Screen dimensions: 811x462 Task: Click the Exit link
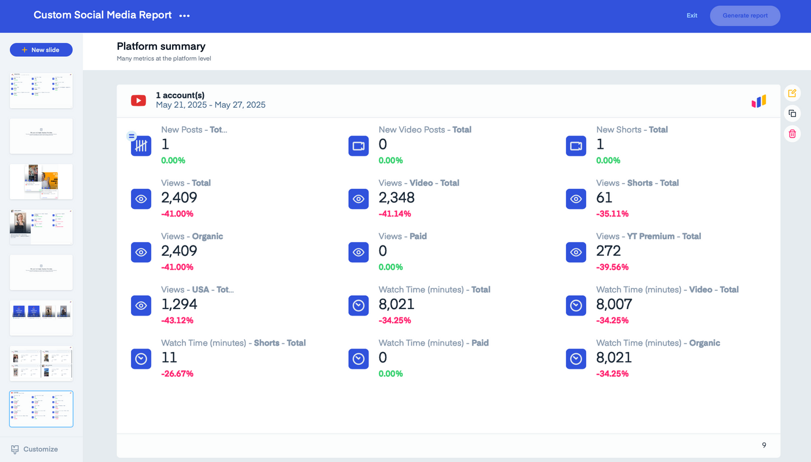[x=692, y=16]
